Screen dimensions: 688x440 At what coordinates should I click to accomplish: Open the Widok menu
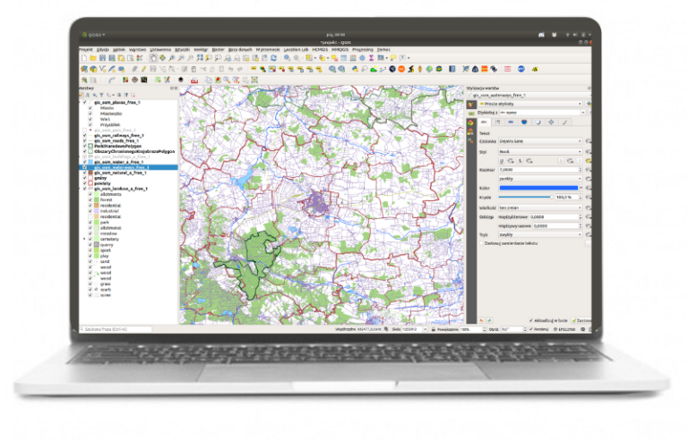click(119, 49)
